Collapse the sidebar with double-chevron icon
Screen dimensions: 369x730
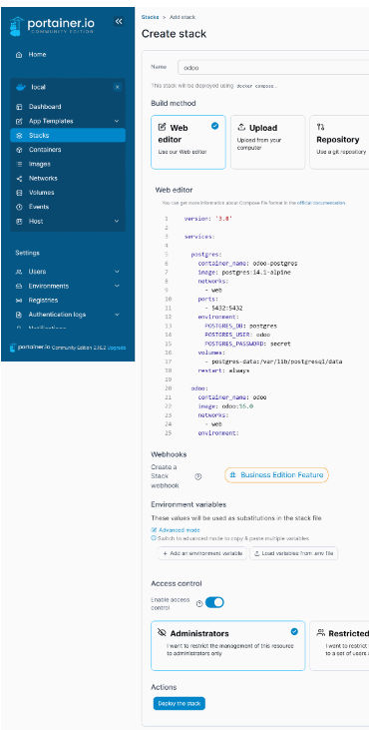tap(119, 21)
